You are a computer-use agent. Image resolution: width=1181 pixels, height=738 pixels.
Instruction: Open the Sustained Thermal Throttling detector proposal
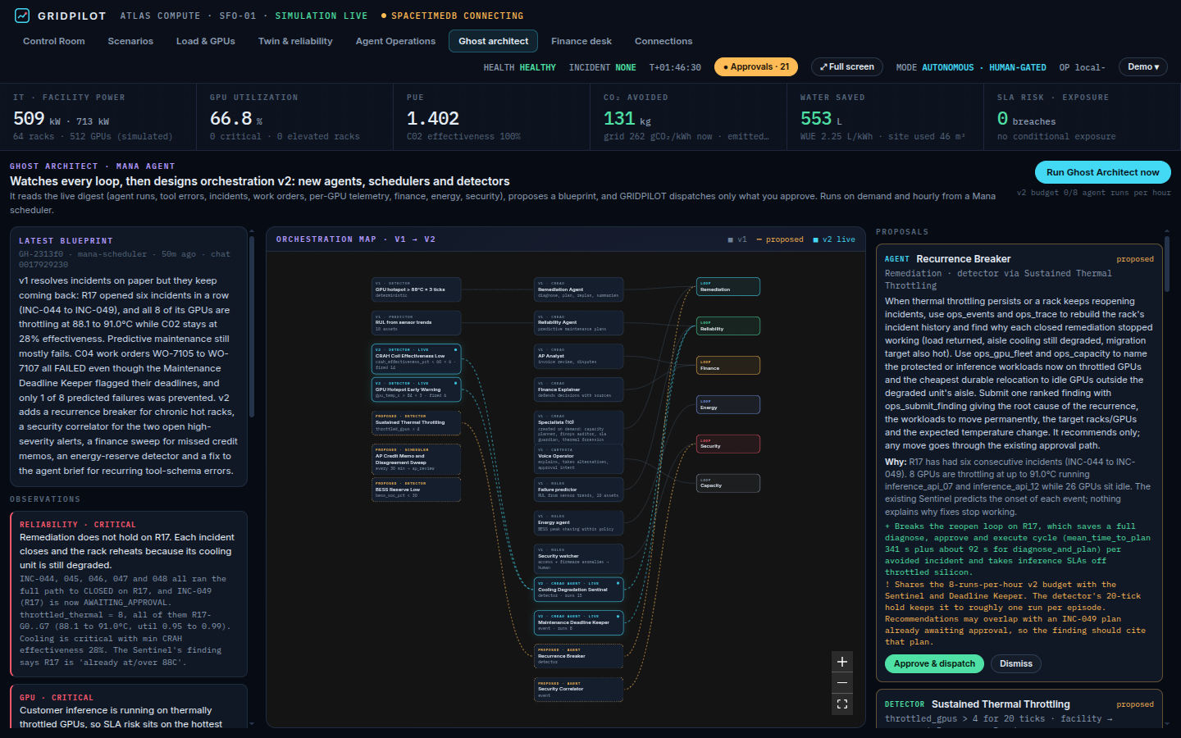coord(1019,710)
